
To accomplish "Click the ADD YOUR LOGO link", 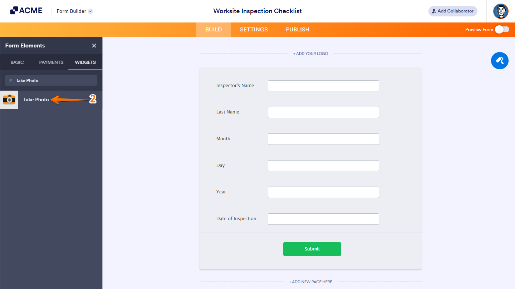I will pos(310,53).
